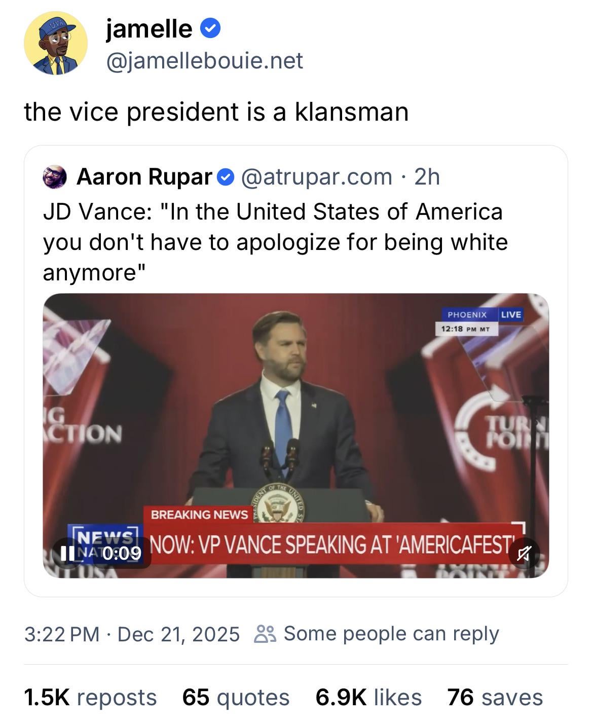View the 65 quotes list

point(236,697)
